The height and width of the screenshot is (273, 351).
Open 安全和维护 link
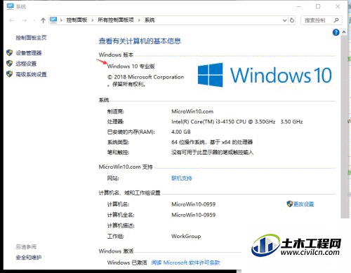29,258
